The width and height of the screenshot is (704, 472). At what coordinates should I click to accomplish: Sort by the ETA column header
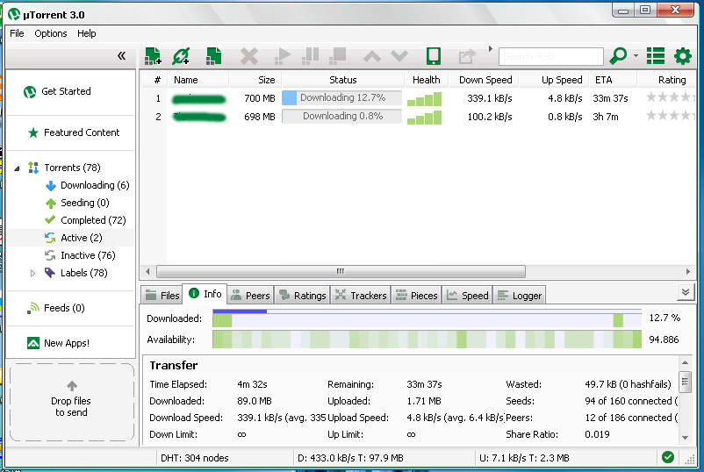(x=613, y=80)
